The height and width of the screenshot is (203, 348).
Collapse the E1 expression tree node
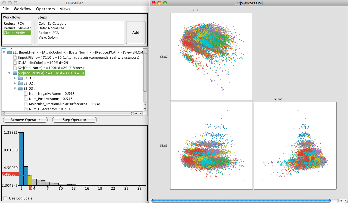pos(4,52)
